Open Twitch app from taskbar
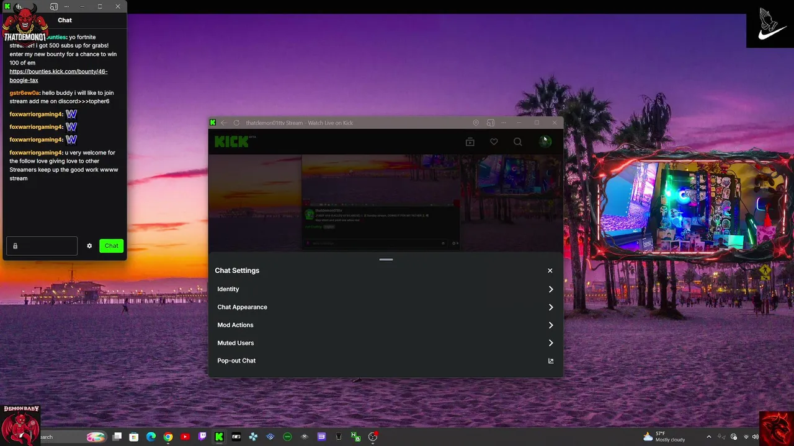794x446 pixels. (202, 437)
